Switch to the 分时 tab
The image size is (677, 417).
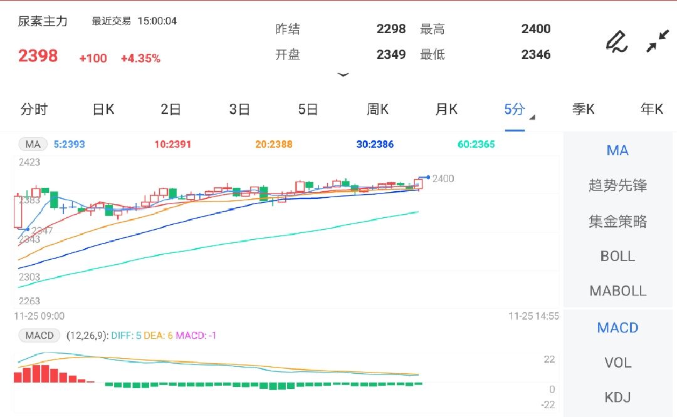click(x=34, y=109)
